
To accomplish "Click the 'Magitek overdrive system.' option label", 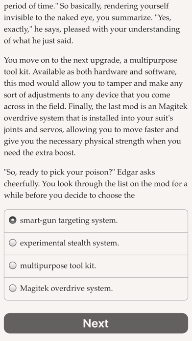I will pyautogui.click(x=66, y=289).
